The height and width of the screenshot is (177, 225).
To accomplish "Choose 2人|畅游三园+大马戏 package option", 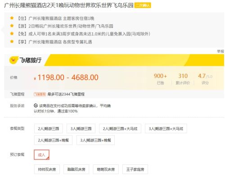I will [120, 128].
